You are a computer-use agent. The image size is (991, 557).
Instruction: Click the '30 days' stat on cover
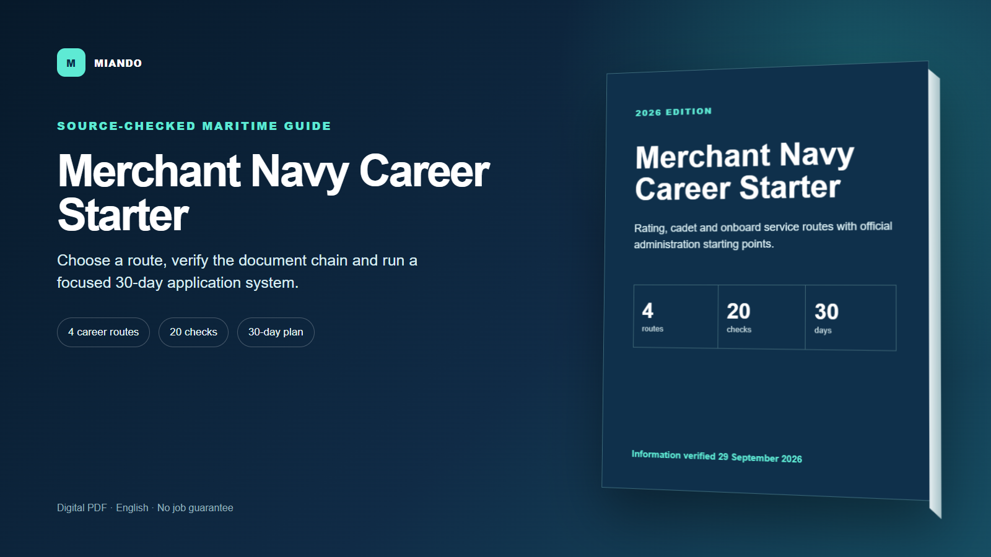[851, 318]
